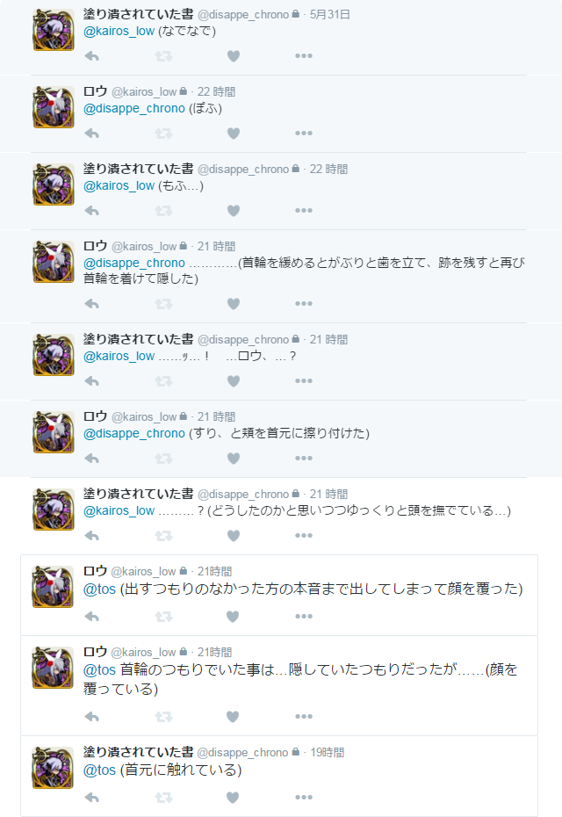The image size is (562, 817).
Task: Open @kairos_low mention in なでなで tweet
Action: coord(119,32)
